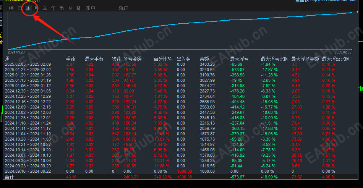Select week row 2024.11.18 ~ 2024.11.24

coord(181,123)
